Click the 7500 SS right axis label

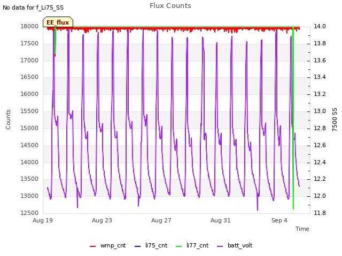point(335,119)
